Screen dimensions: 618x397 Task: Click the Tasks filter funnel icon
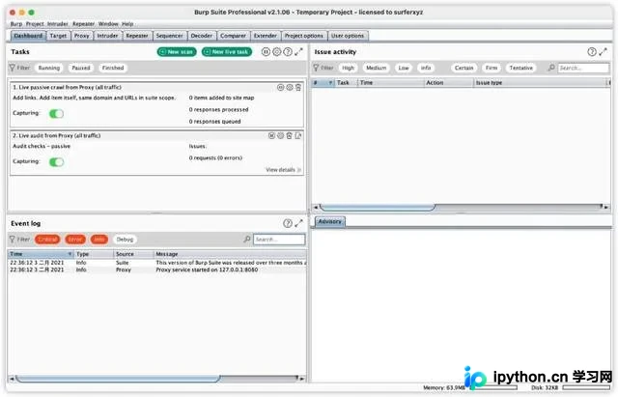point(12,68)
